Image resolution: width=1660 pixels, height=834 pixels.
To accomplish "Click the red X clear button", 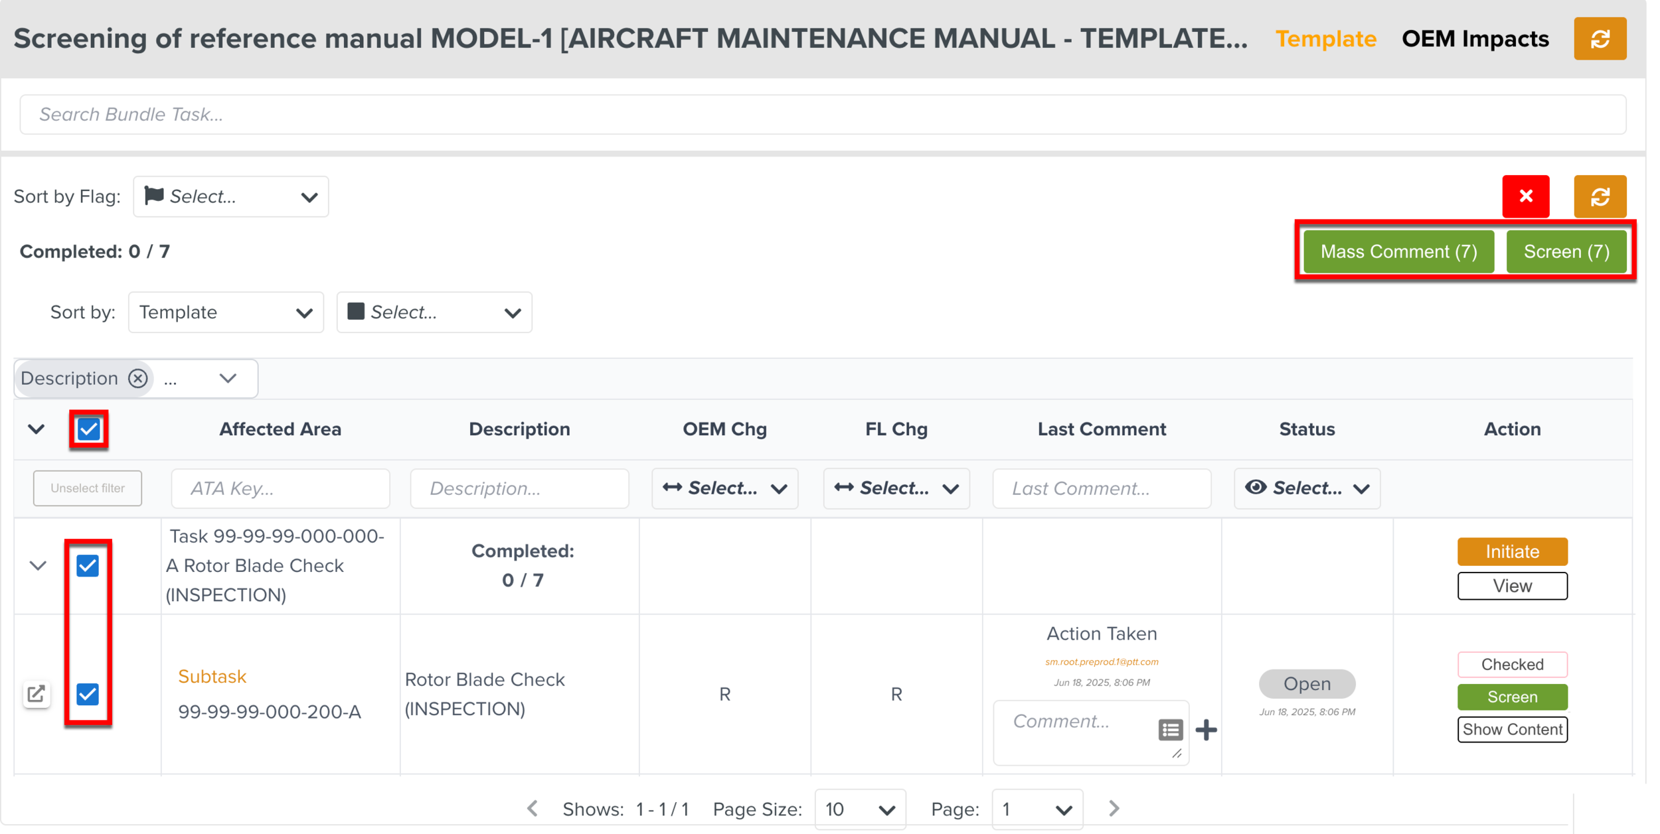I will [1525, 196].
